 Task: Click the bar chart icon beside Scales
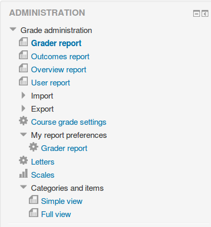coord(23,174)
